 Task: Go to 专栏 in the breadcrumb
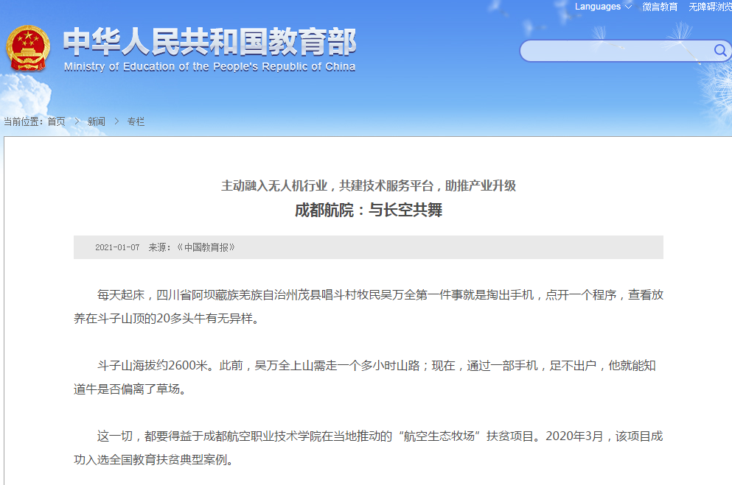[x=136, y=121]
